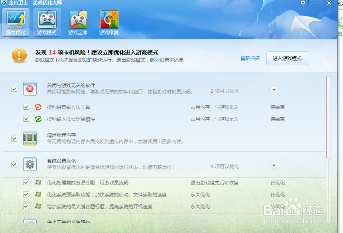Click 退出游戏模式后将恢复 text

(215, 183)
